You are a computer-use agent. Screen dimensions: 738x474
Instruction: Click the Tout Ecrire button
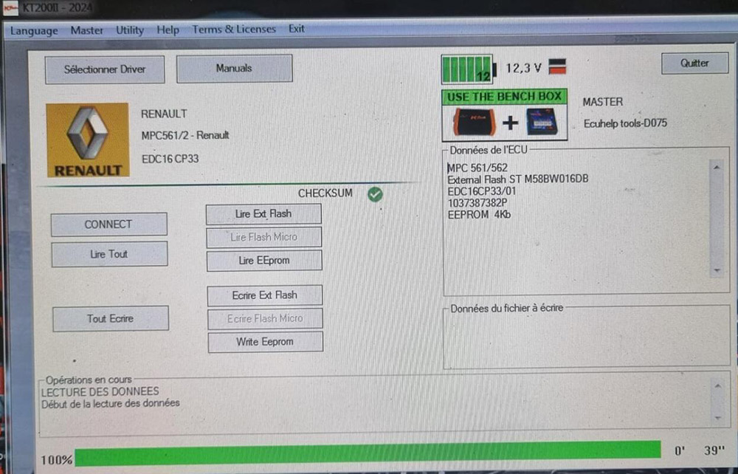coord(111,319)
